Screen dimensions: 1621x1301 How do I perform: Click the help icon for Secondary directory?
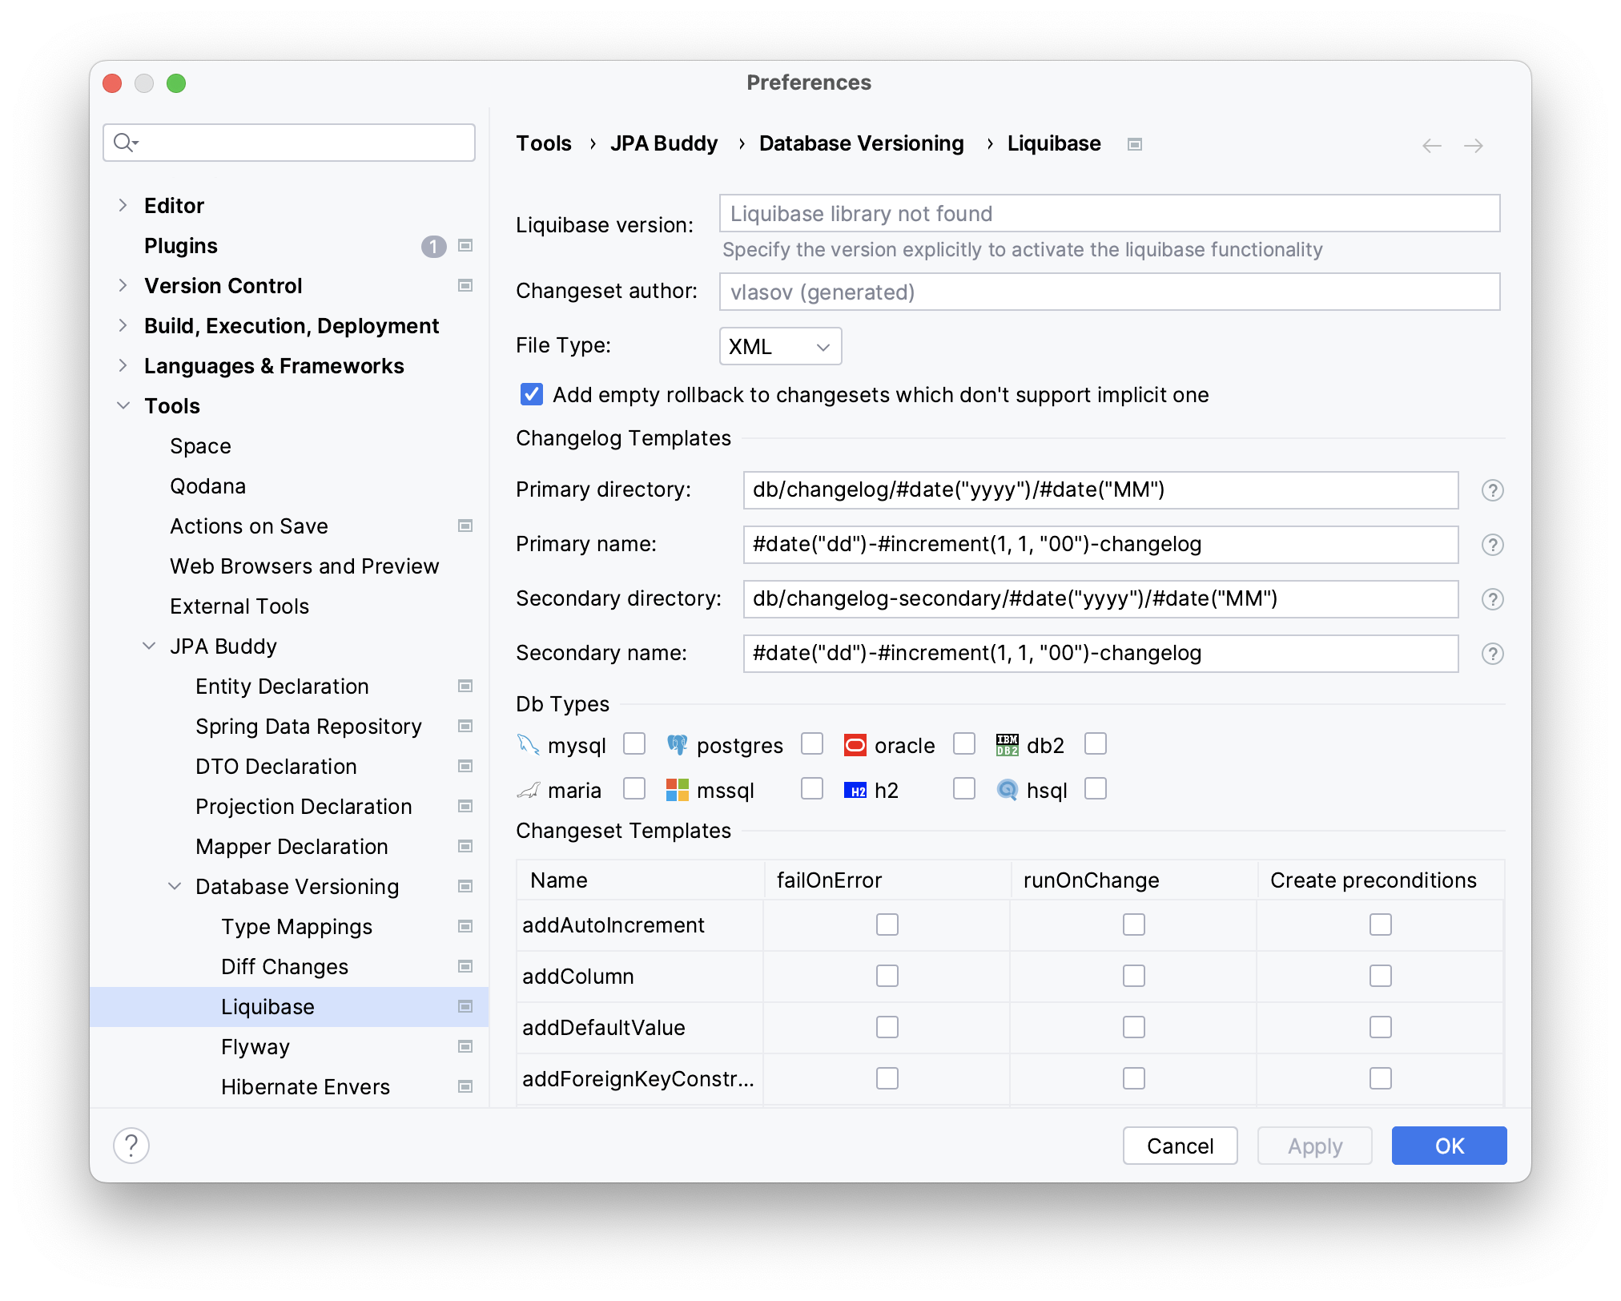1492,599
